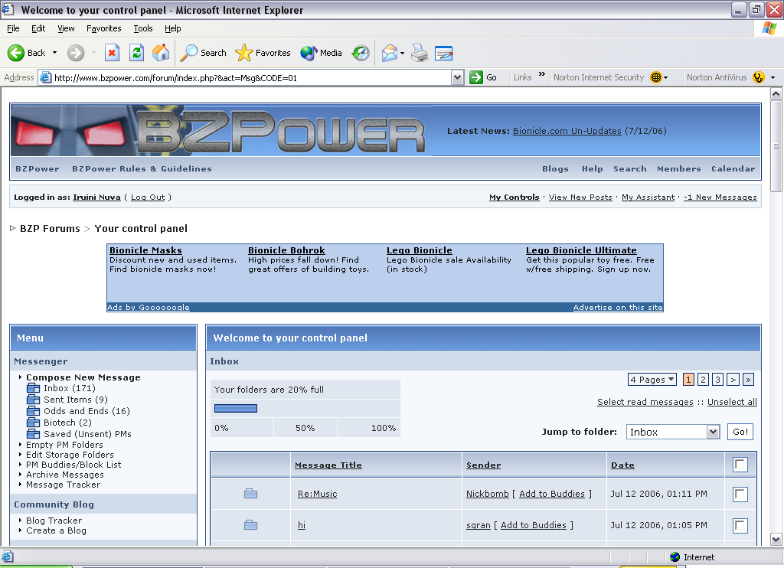Tick the checkbox for the 'hi' message
The image size is (784, 568).
[x=740, y=526]
